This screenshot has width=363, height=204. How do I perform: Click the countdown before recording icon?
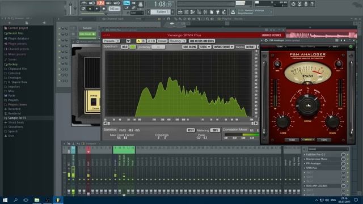pyautogui.click(x=100, y=3)
